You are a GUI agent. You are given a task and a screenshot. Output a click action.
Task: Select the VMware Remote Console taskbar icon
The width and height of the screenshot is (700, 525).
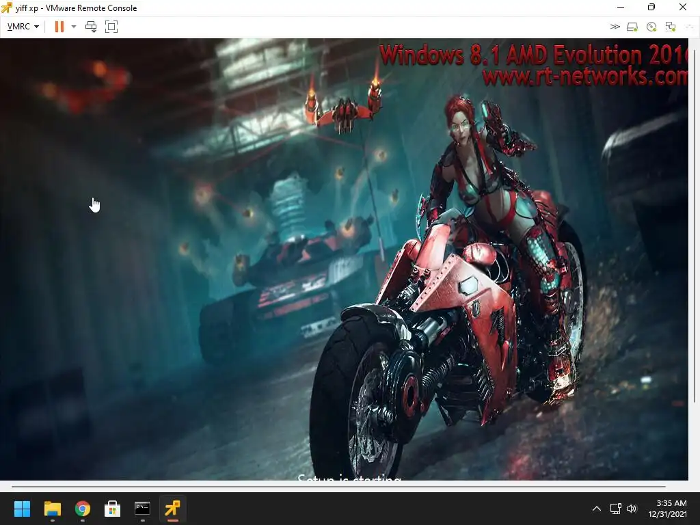[173, 509]
